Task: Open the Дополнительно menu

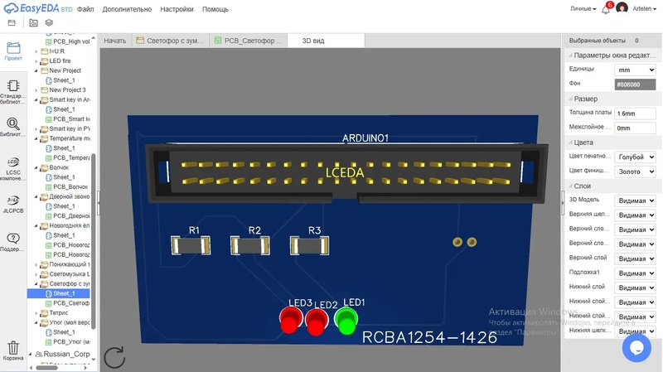Action: 127,9
